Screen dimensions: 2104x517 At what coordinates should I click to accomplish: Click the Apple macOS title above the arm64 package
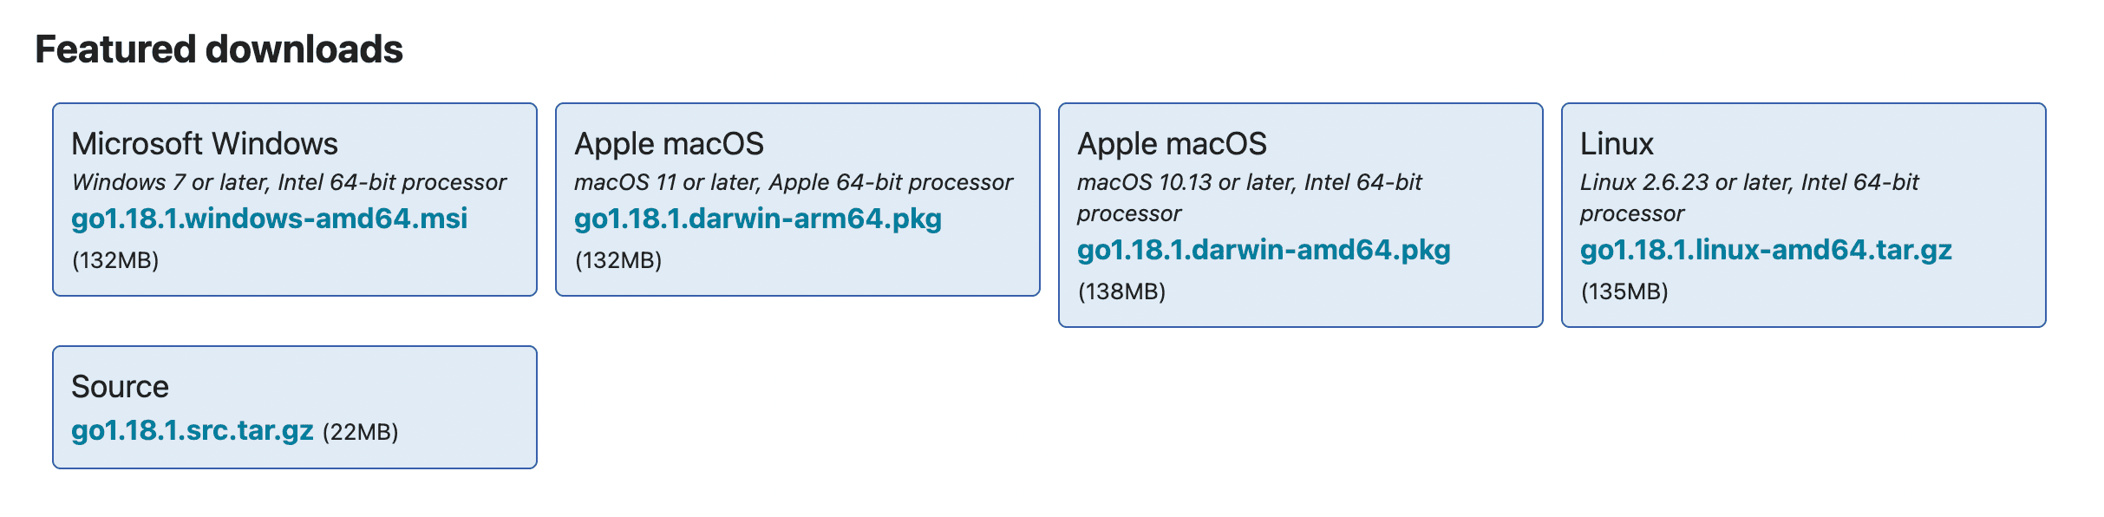click(669, 144)
